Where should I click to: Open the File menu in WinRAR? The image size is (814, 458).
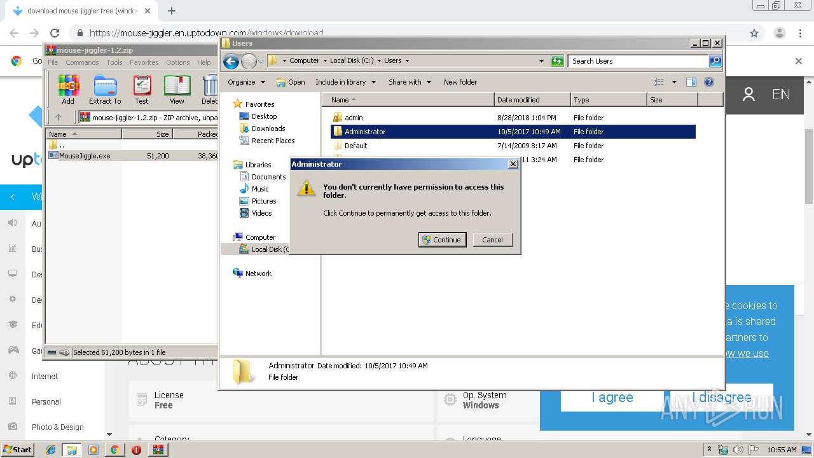click(53, 62)
